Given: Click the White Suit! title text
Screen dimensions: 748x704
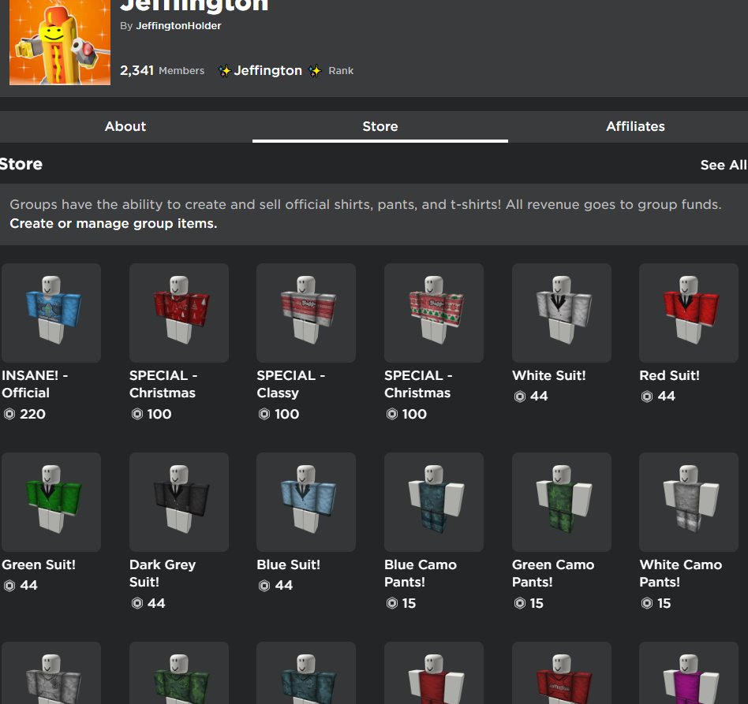Looking at the screenshot, I should click(548, 375).
